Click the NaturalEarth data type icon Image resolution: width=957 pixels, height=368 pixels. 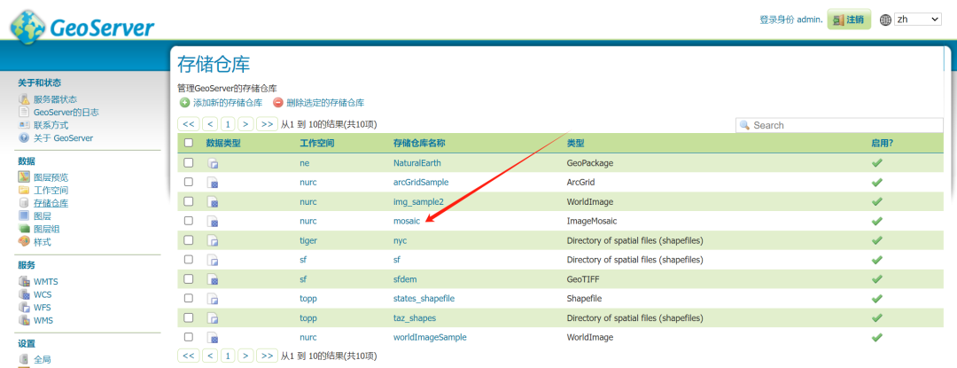(x=213, y=163)
